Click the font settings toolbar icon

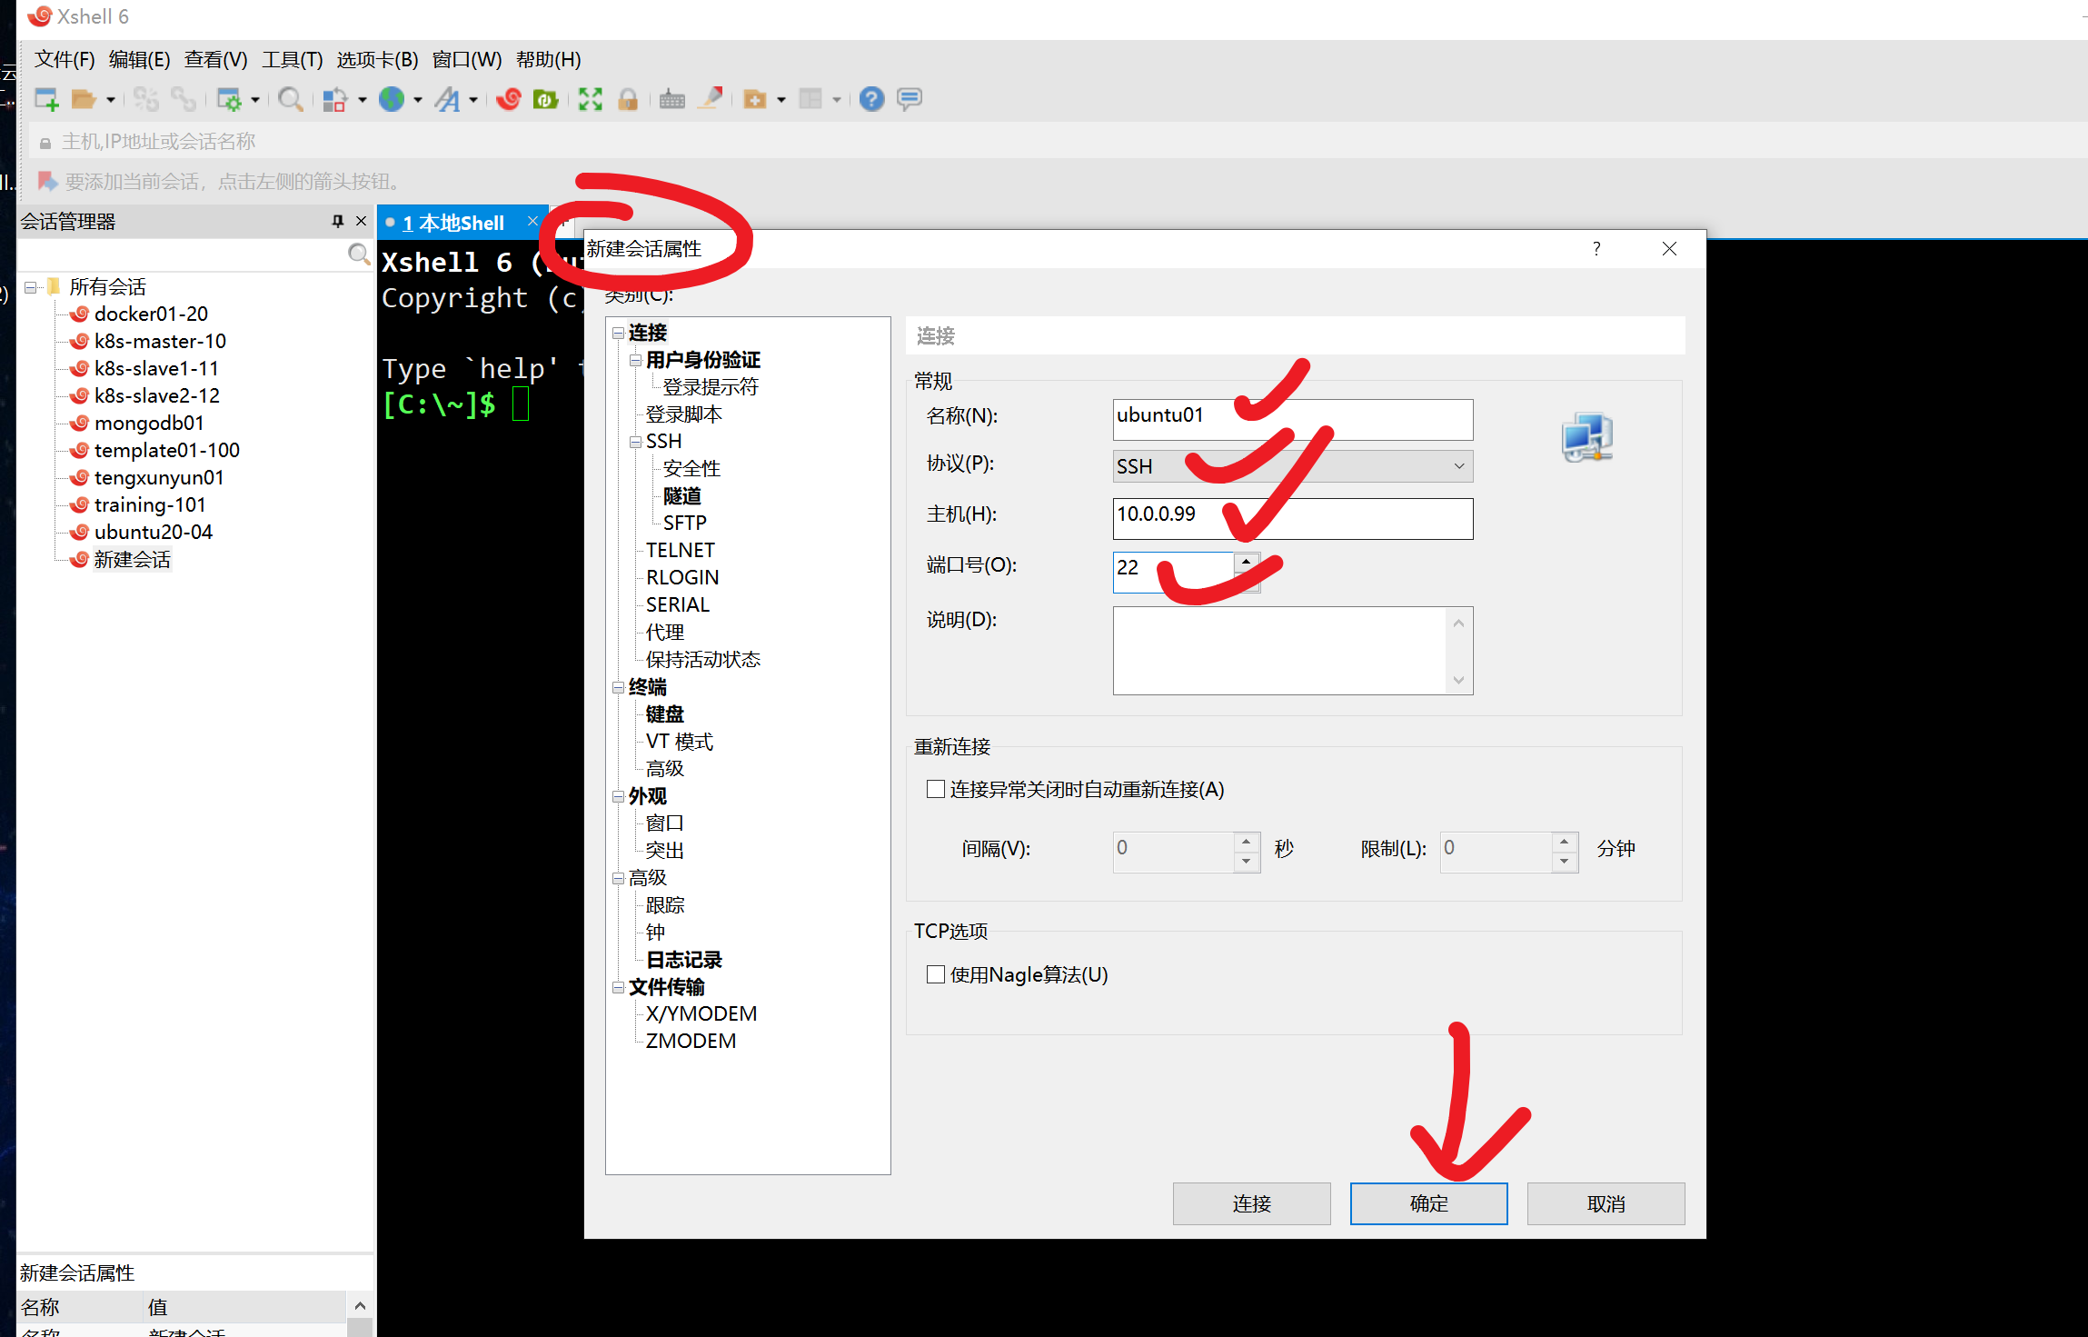[x=447, y=99]
